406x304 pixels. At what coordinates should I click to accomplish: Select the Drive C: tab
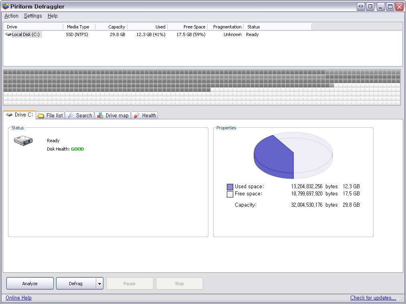20,115
